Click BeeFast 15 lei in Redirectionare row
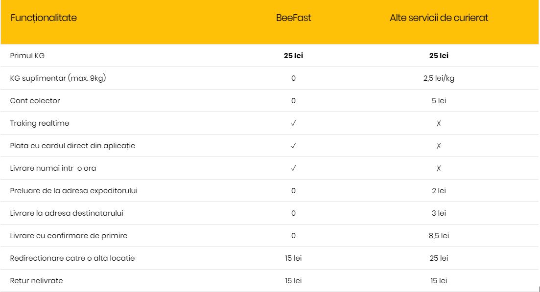The image size is (540, 292). click(x=293, y=258)
